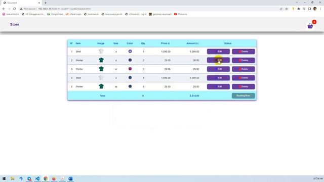324x182 pixels.
Task: Toggle the browser side panel icon
Action: [309, 9]
